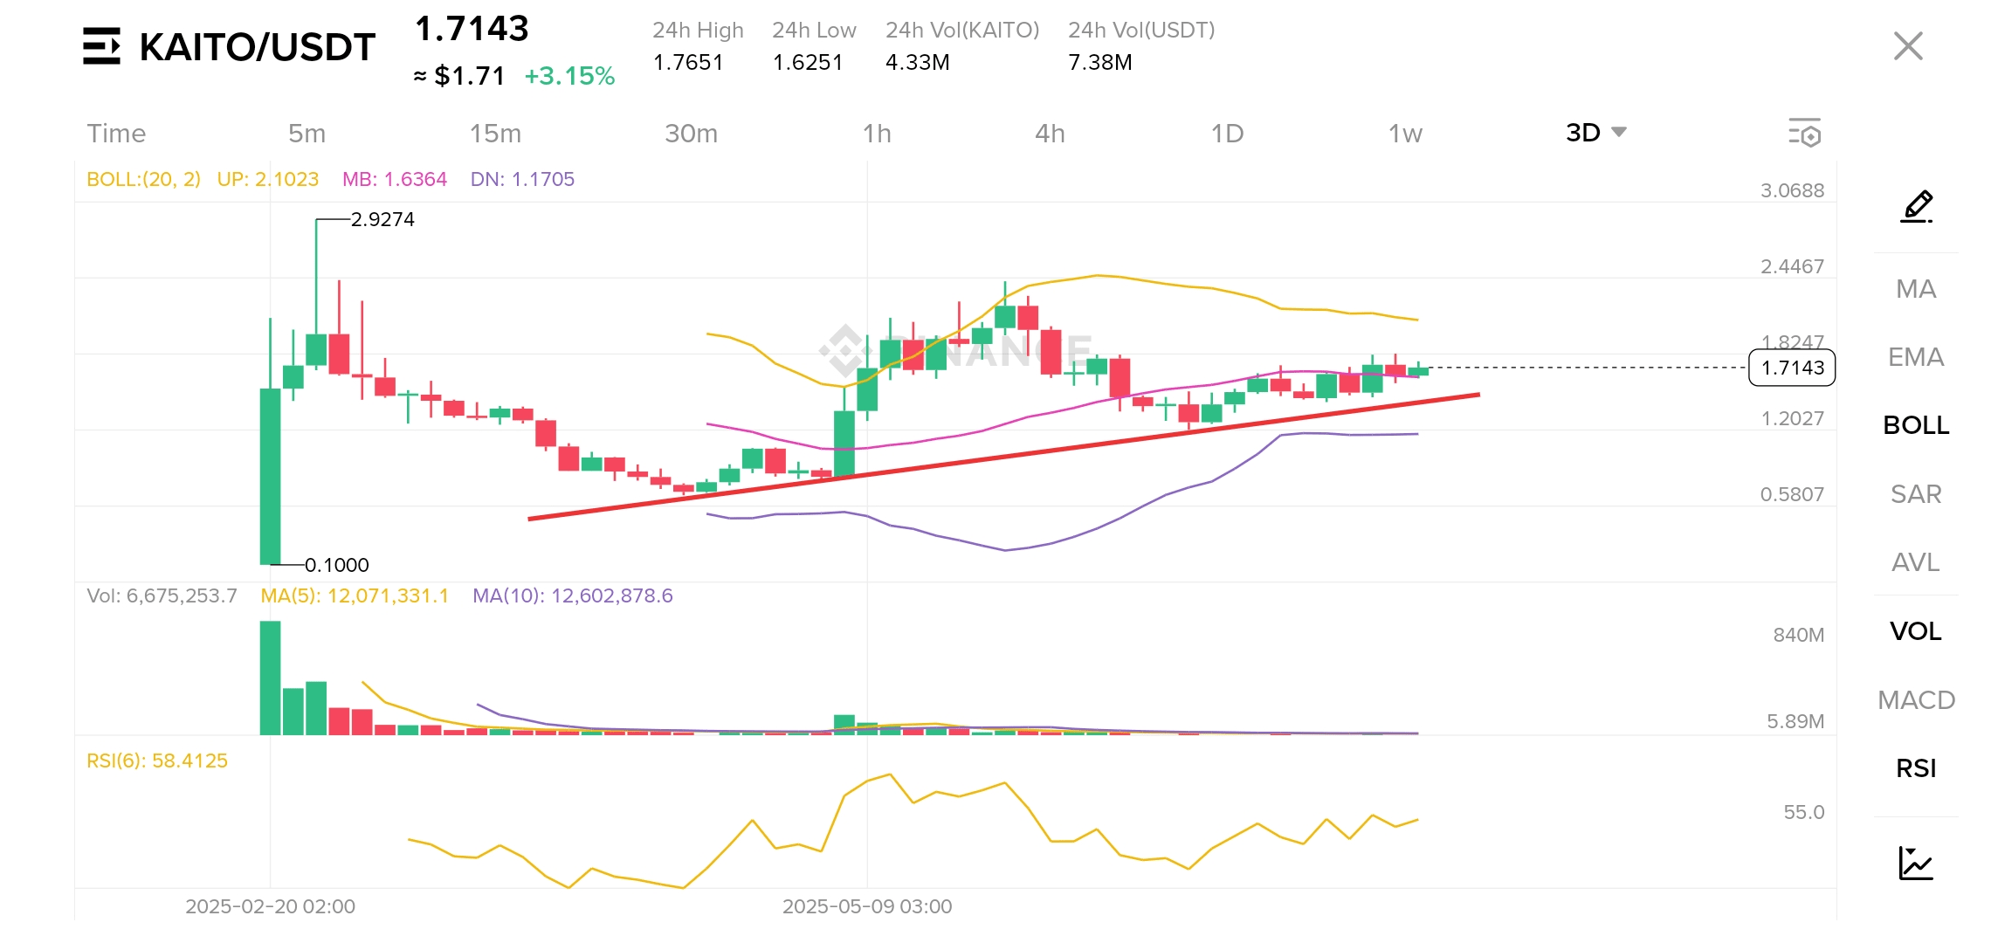
Task: Toggle the MA indicator
Action: [x=1916, y=289]
